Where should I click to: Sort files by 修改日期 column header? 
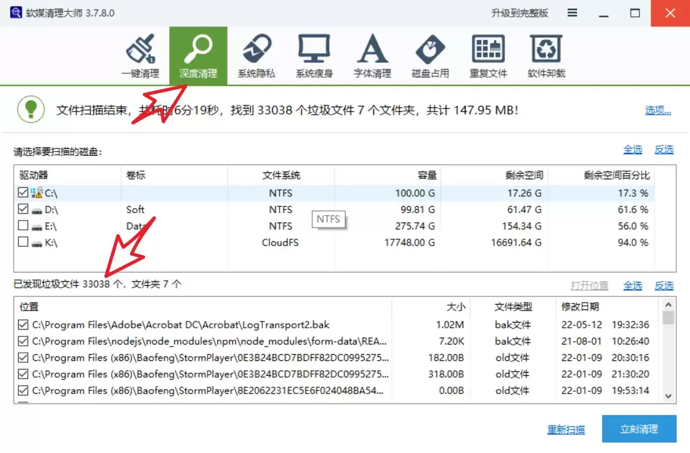(608, 306)
